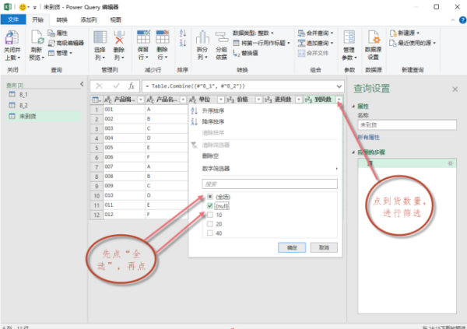Switch to the 添加列 (Add Column) tab

(x=89, y=19)
